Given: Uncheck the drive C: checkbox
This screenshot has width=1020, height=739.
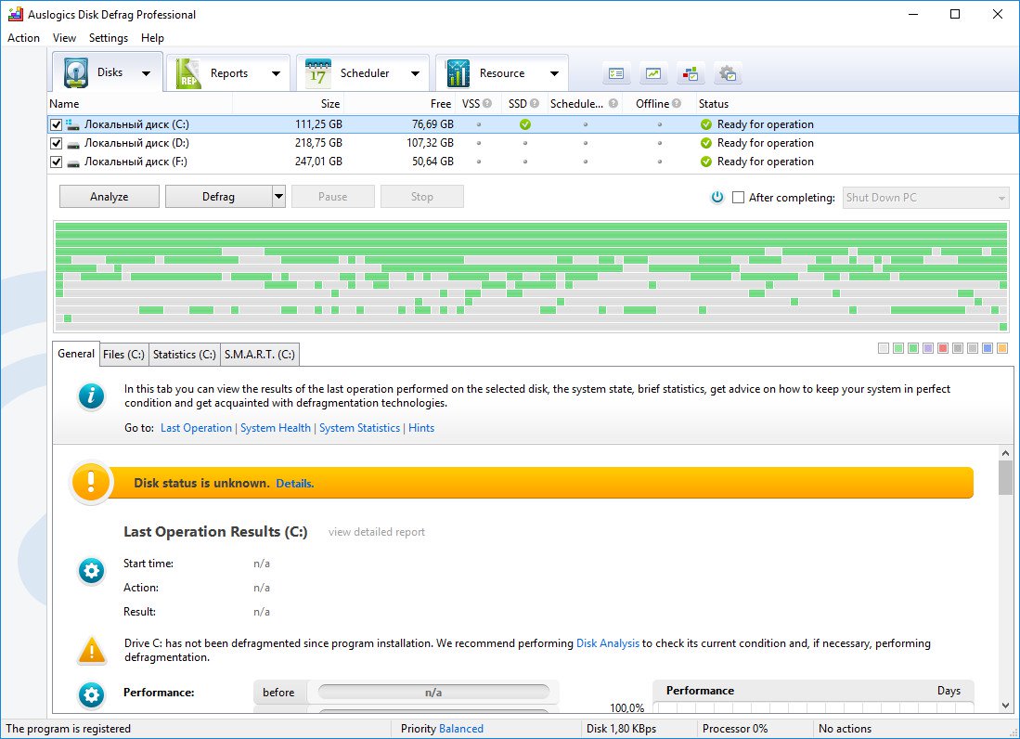Looking at the screenshot, I should point(56,124).
